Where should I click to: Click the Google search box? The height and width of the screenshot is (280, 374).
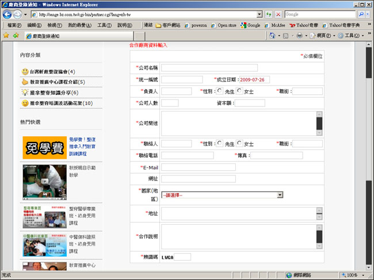click(320, 14)
